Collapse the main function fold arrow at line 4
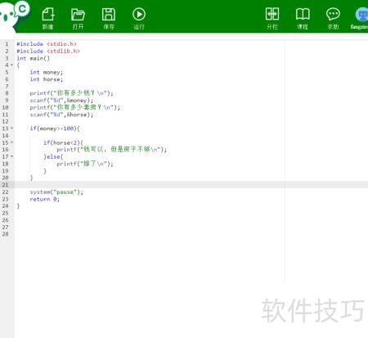 (x=11, y=65)
